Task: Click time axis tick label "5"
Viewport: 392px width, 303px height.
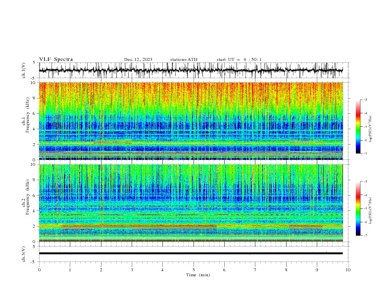Action: [194, 270]
